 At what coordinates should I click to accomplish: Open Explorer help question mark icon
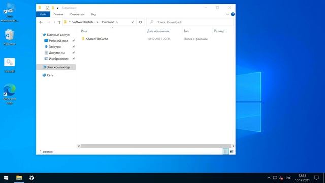(233, 14)
